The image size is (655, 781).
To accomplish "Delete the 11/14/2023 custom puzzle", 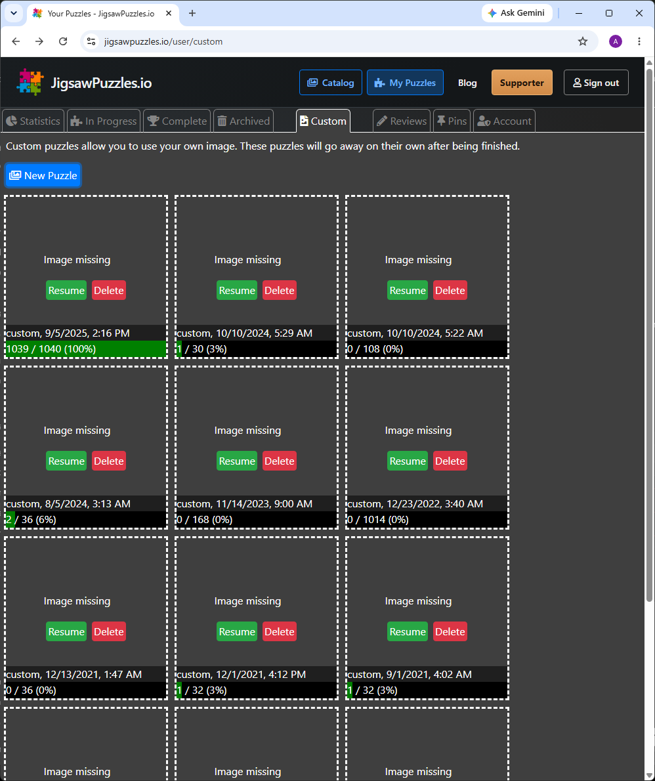I will (280, 461).
